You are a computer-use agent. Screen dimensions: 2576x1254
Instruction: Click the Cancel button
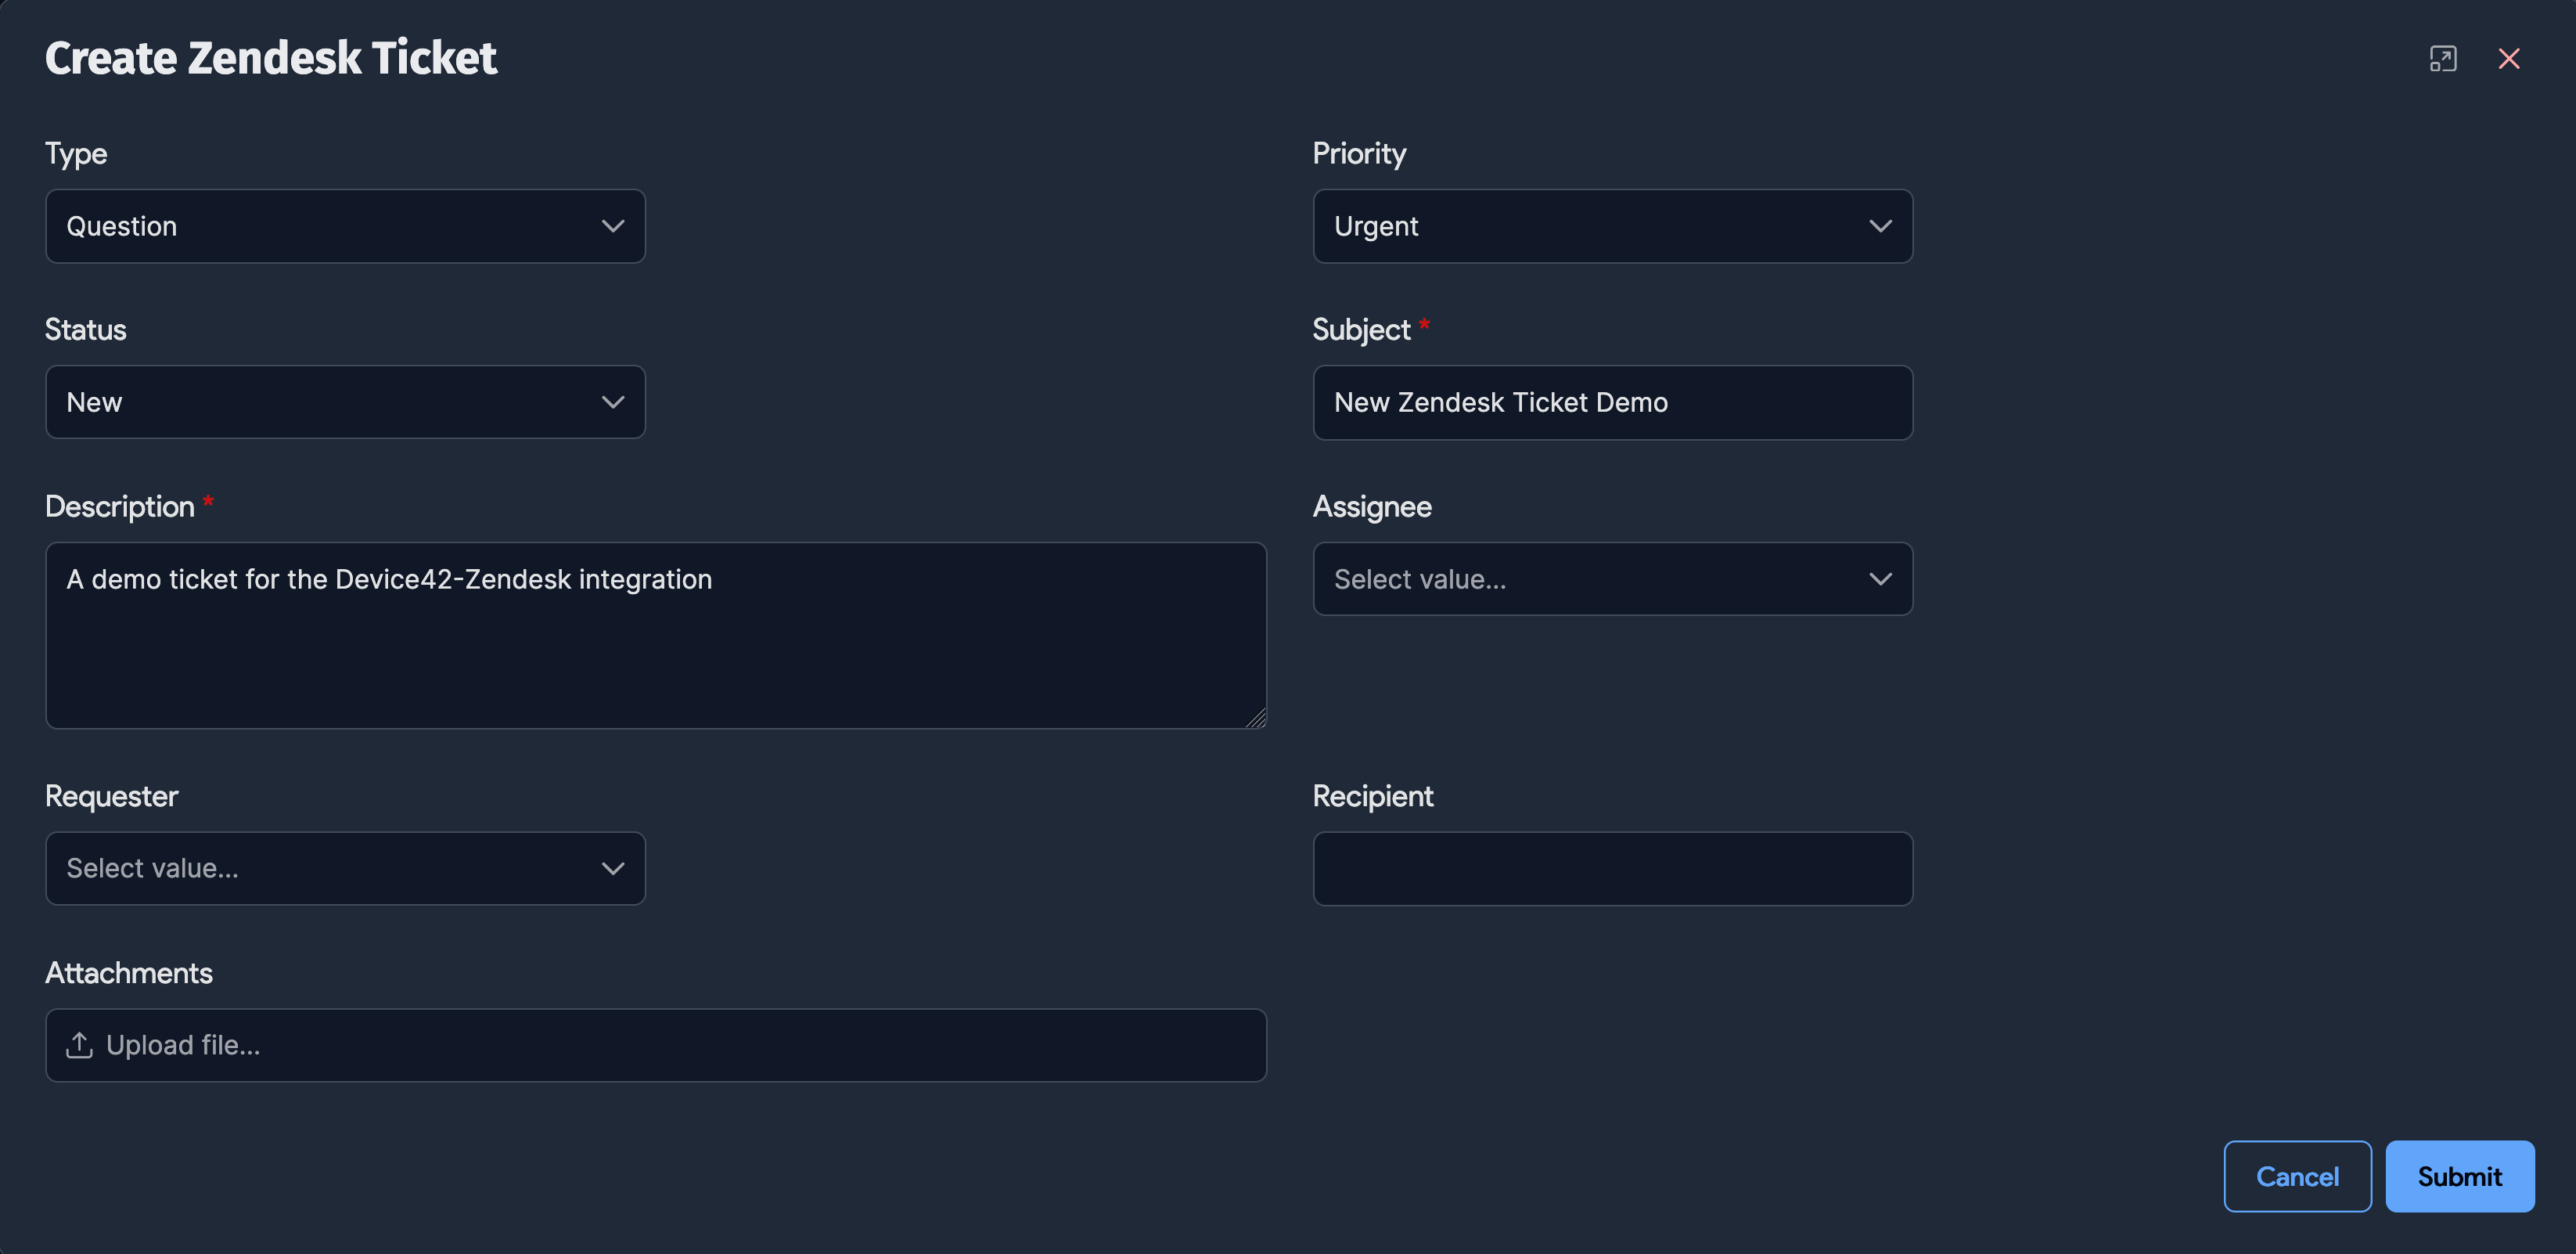[2297, 1176]
